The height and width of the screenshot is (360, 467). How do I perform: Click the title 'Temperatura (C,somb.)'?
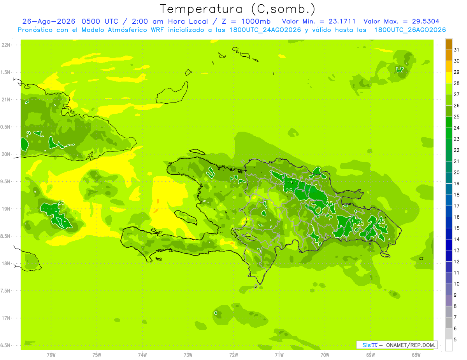(x=238, y=9)
